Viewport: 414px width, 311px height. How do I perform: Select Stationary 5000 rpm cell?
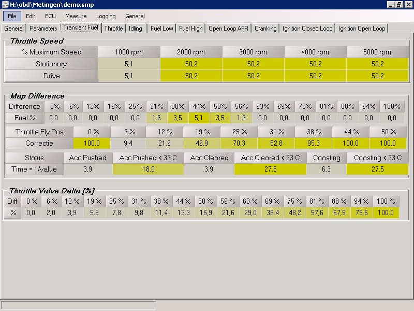378,64
